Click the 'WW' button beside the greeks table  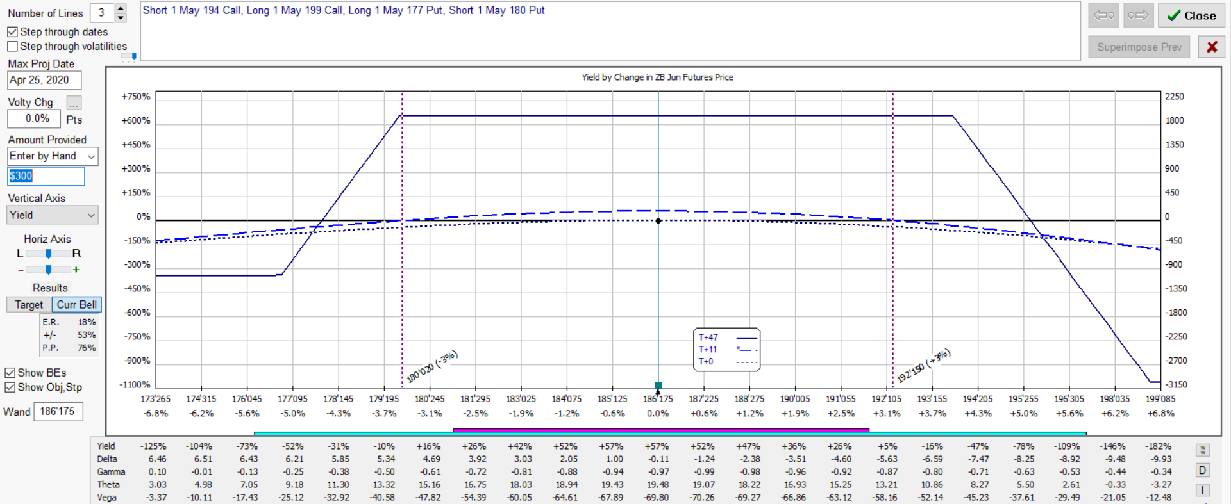[1203, 450]
